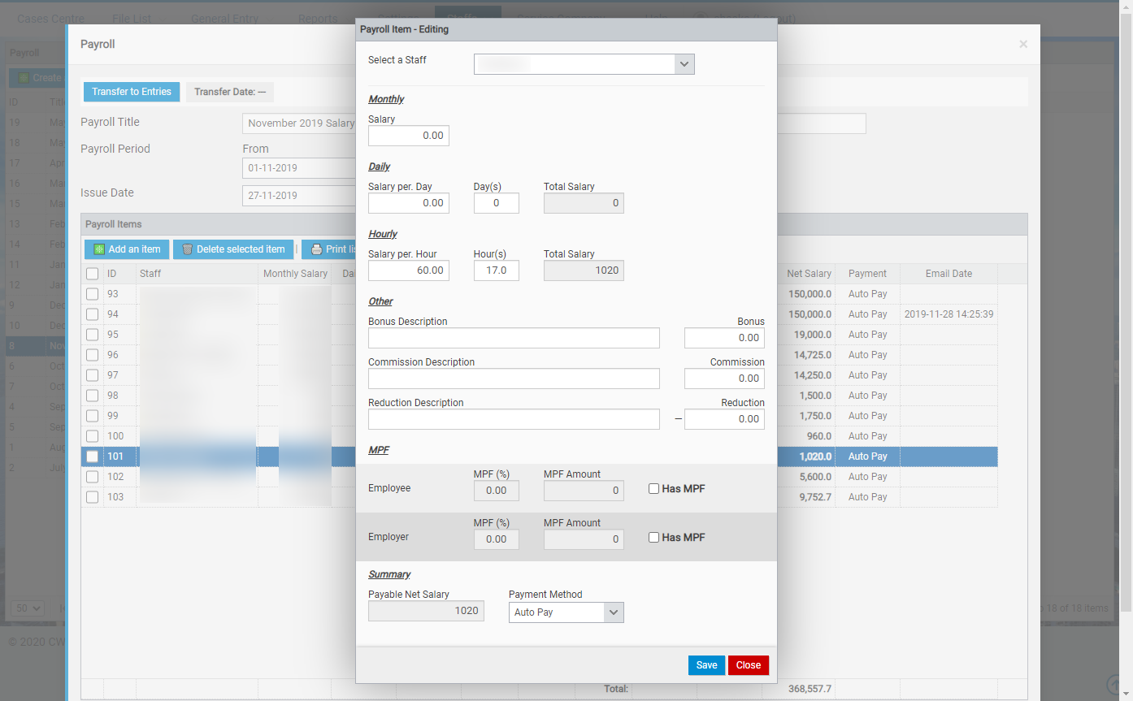This screenshot has width=1133, height=701.
Task: Click the Salary per Hour field
Action: (409, 270)
